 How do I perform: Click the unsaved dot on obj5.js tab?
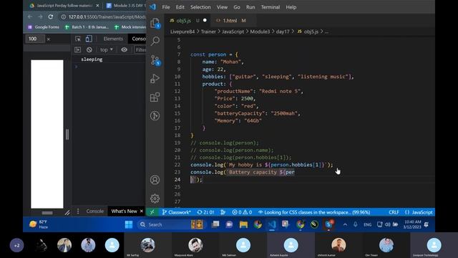coord(205,20)
